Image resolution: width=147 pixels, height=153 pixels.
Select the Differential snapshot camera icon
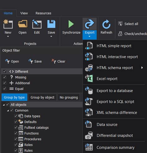[89, 135]
